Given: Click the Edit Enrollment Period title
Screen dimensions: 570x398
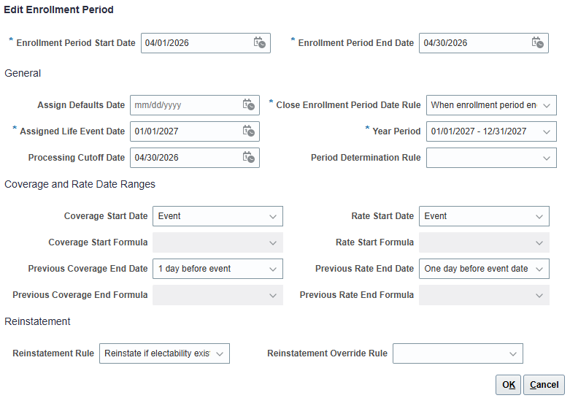Looking at the screenshot, I should pos(58,9).
